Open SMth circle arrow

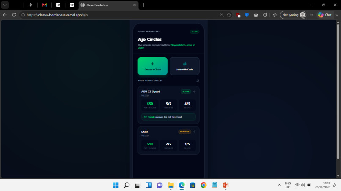pyautogui.click(x=194, y=132)
